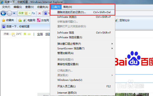Image resolution: width=153 pixels, height=96 pixels.
Task: Click the 24℃ temperature text
Action: [19, 34]
